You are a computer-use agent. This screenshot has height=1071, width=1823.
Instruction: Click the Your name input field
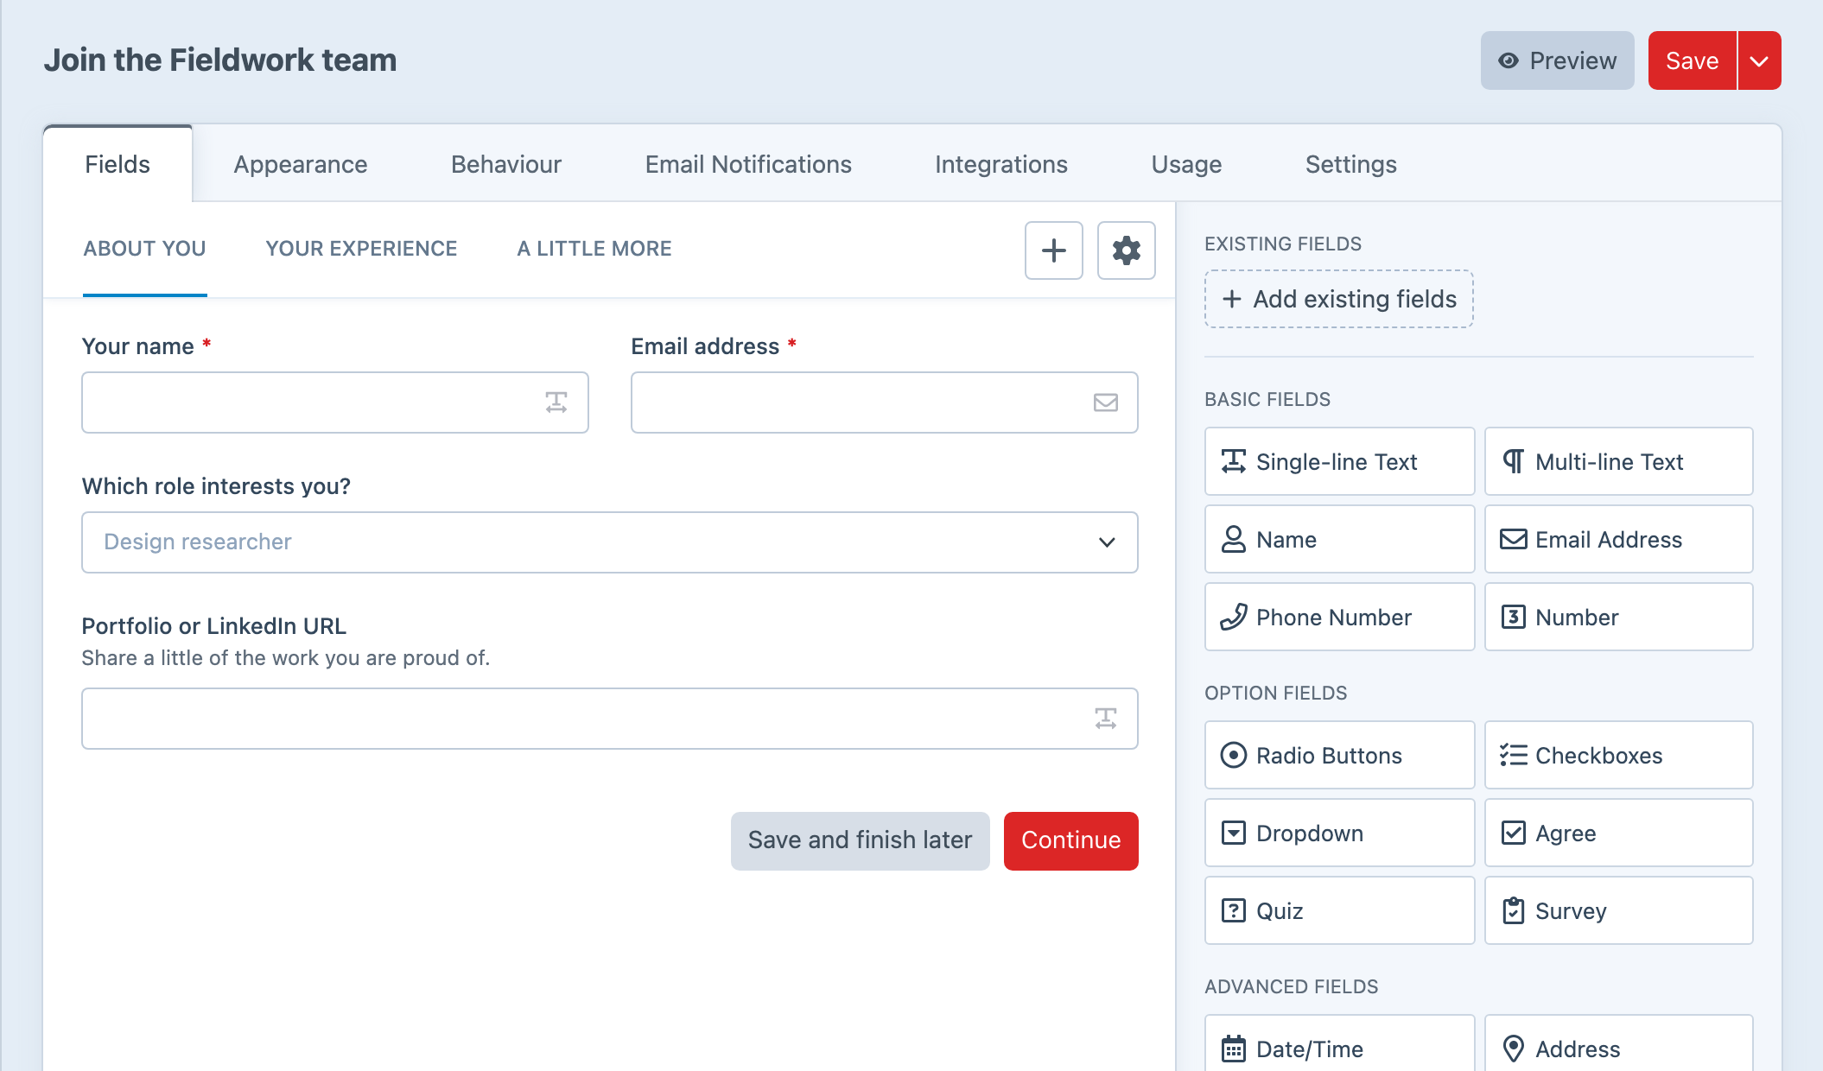click(335, 402)
